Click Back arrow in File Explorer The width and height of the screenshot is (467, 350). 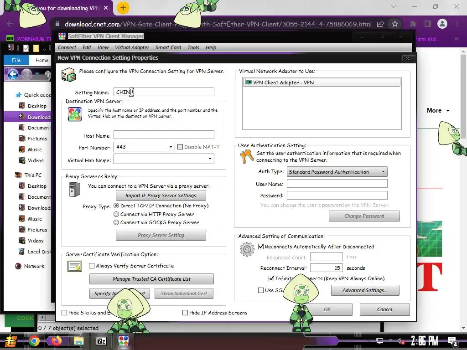tap(13, 74)
